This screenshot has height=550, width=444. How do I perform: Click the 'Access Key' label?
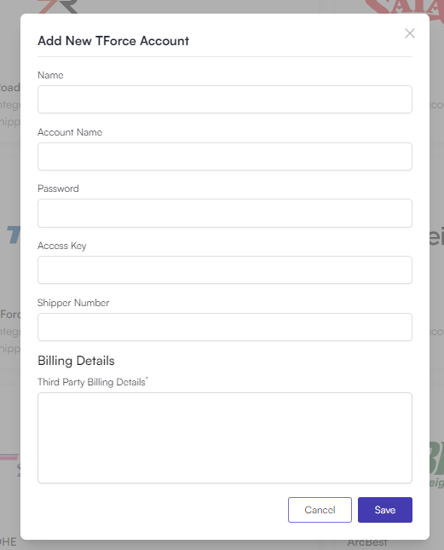61,246
